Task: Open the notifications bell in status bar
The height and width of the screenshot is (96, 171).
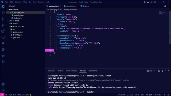Action: (x=168, y=95)
